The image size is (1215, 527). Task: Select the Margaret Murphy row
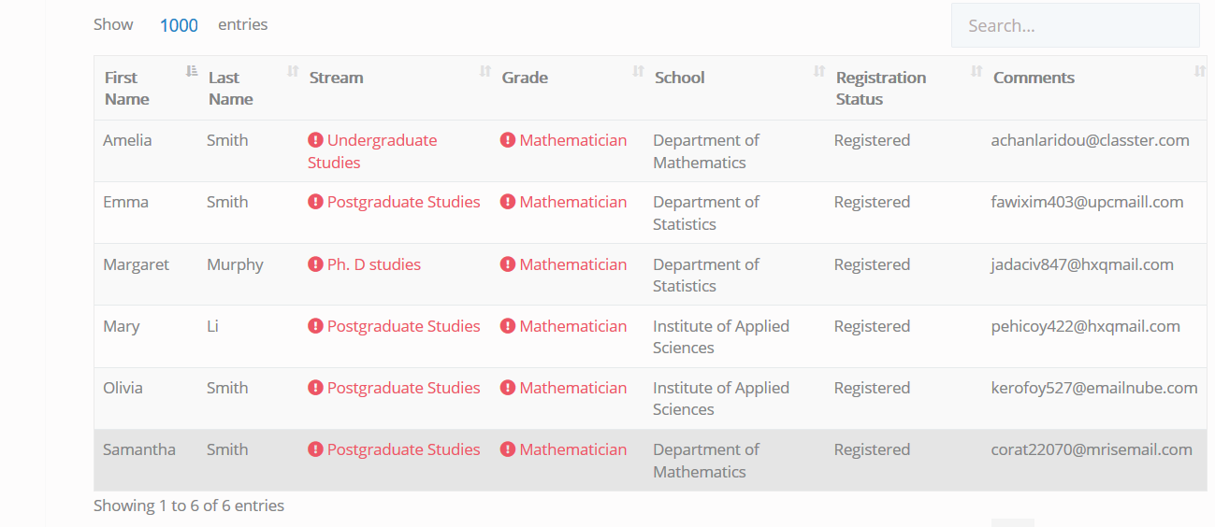coord(650,275)
